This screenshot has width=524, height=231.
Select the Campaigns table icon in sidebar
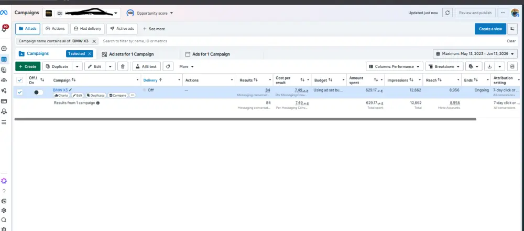(4, 60)
